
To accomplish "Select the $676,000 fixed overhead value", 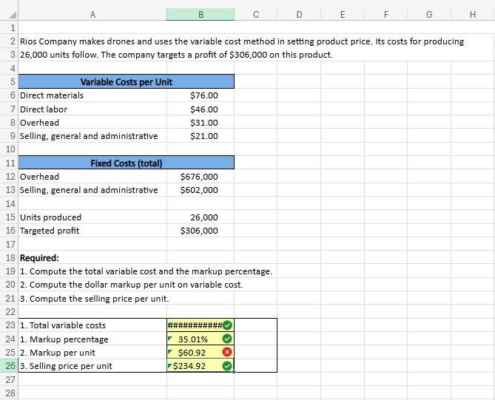I will 201,177.
